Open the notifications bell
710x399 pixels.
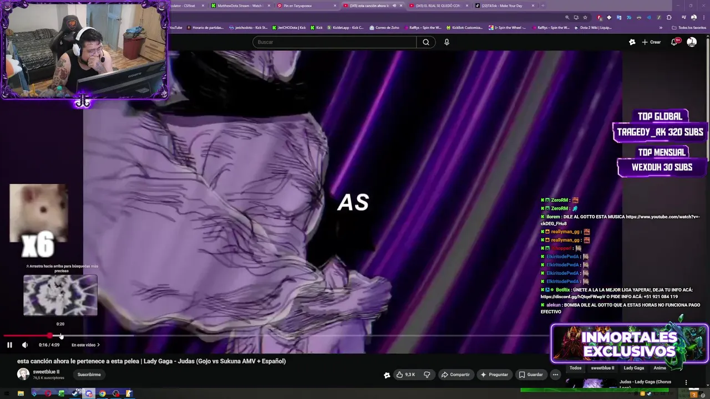tap(674, 42)
